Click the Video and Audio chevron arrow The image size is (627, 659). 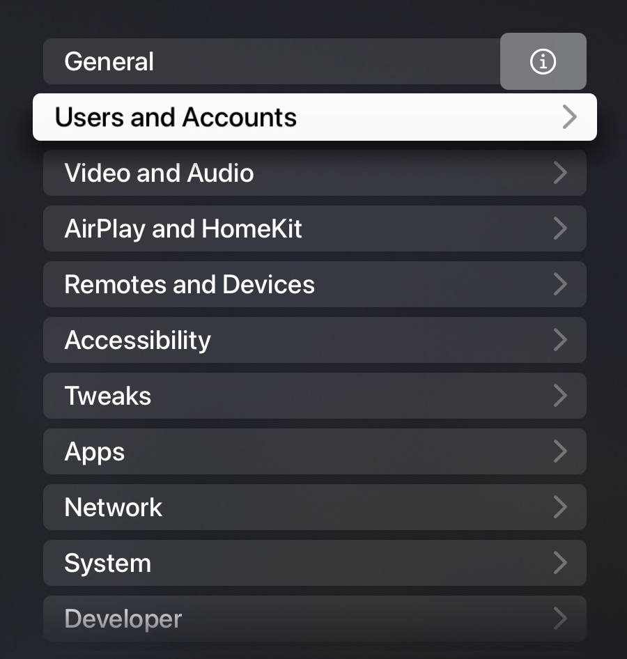point(560,173)
